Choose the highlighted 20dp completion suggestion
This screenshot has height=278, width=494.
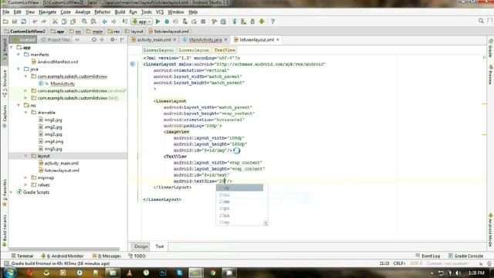pyautogui.click(x=240, y=188)
